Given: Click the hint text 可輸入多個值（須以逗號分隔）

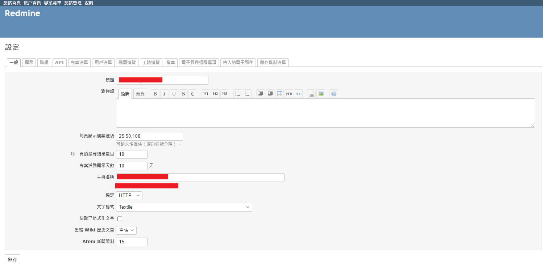Looking at the screenshot, I should (148, 144).
